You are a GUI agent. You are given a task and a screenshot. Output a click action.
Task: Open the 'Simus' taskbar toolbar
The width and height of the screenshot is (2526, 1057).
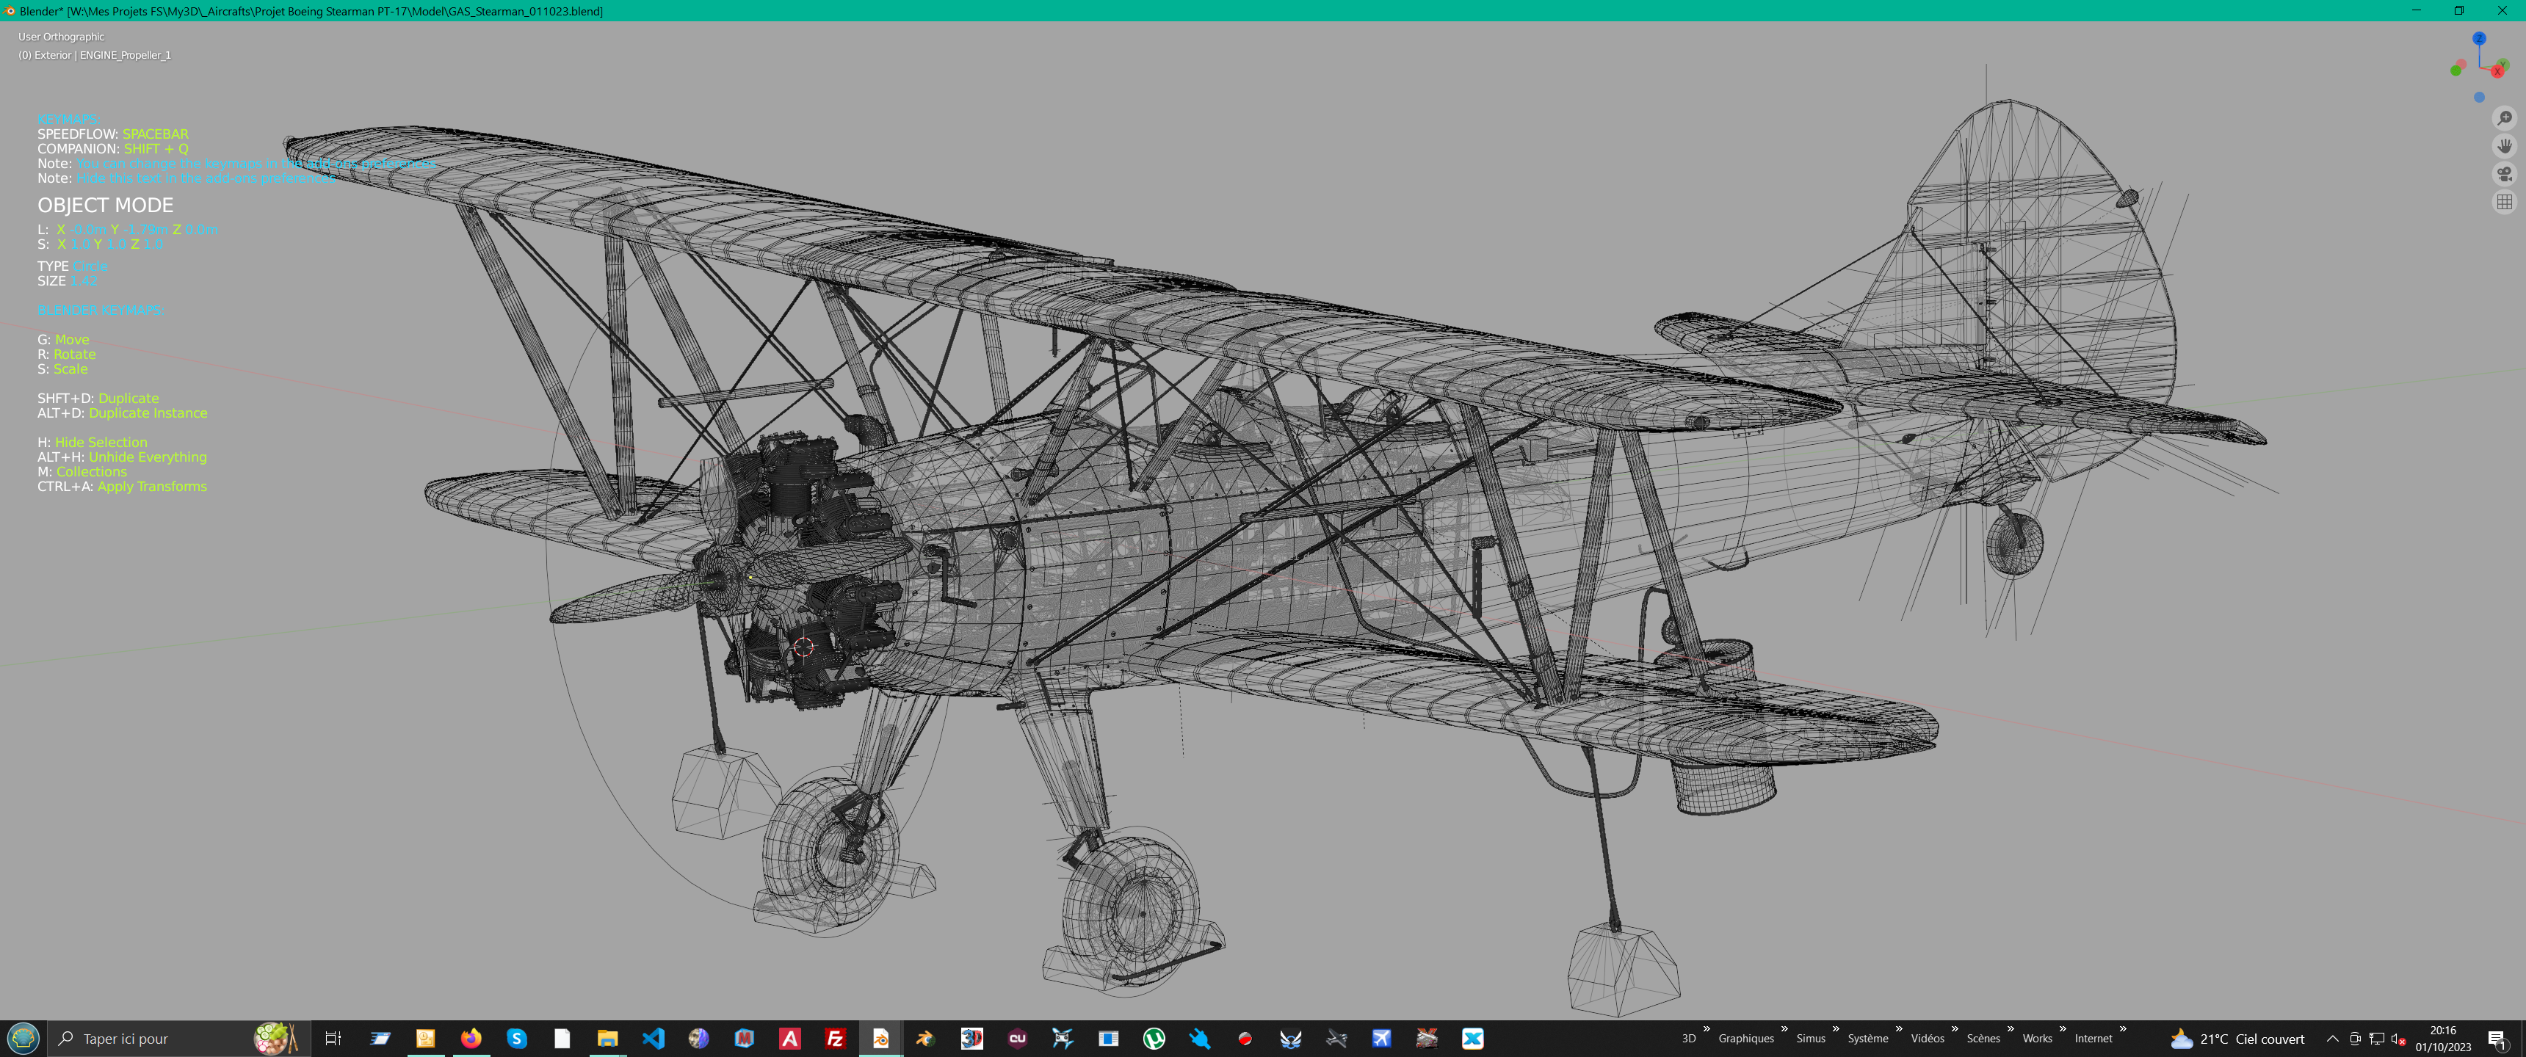pyautogui.click(x=1810, y=1039)
